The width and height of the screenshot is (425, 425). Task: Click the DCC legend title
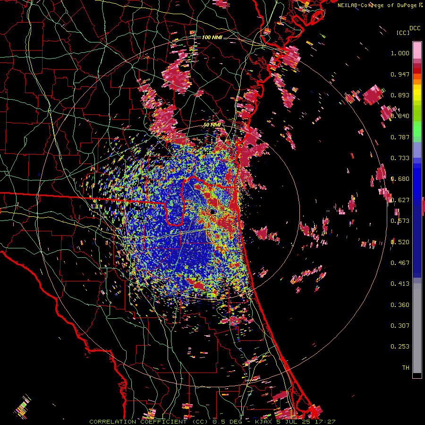tap(415, 28)
